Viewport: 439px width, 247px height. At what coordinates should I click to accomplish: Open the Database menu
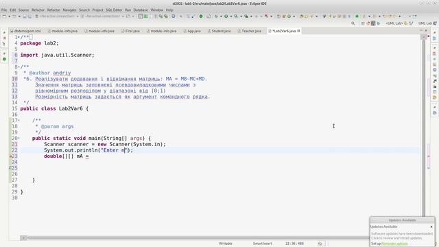141,10
